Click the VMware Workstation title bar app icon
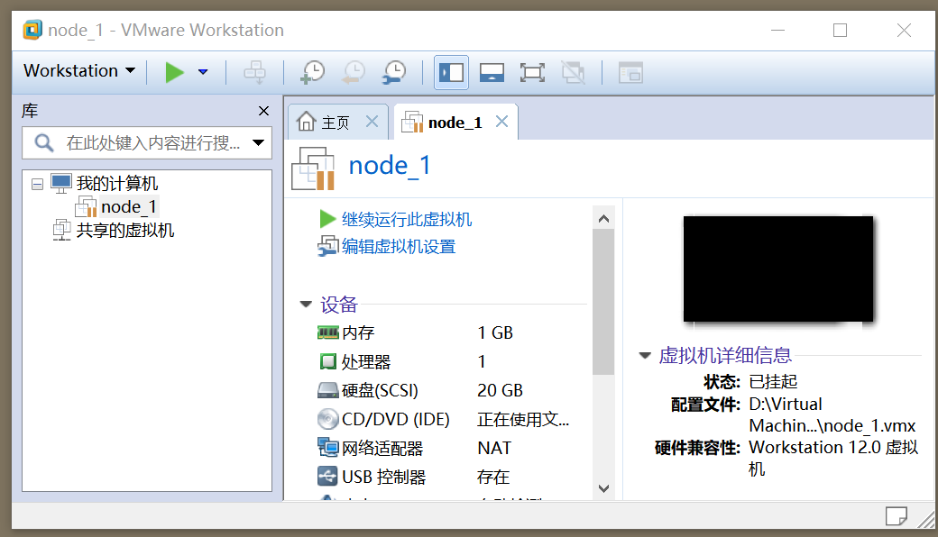This screenshot has width=938, height=537. coord(32,30)
